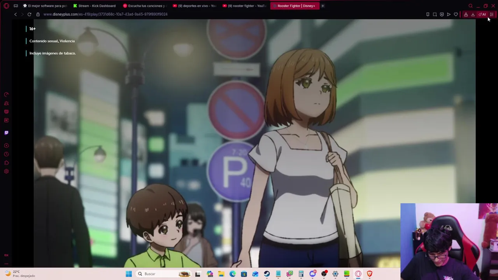Open the tab search magnifier icon
This screenshot has width=498, height=280.
point(470,6)
